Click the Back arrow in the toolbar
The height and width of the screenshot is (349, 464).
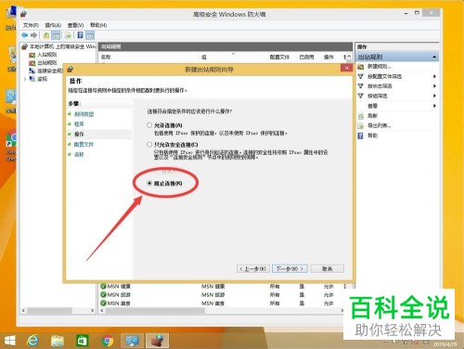[25, 35]
